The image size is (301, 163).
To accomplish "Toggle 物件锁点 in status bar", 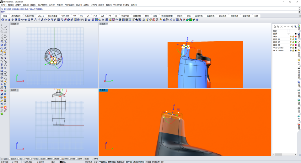I will (112, 162).
